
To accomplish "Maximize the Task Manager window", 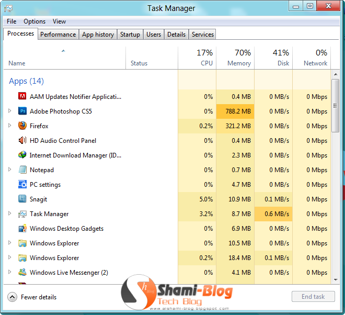I will [x=310, y=6].
